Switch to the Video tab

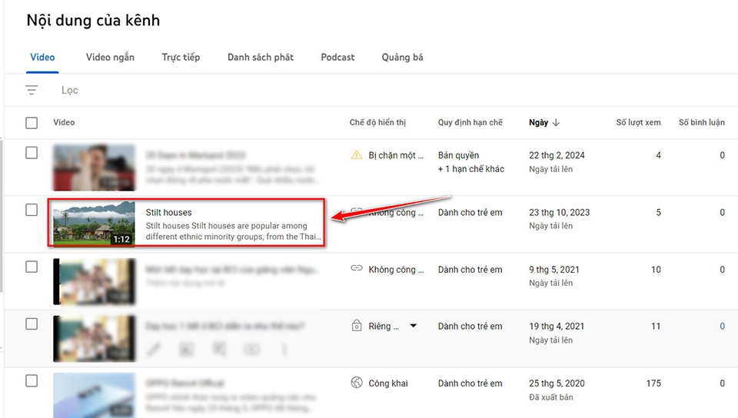[42, 58]
